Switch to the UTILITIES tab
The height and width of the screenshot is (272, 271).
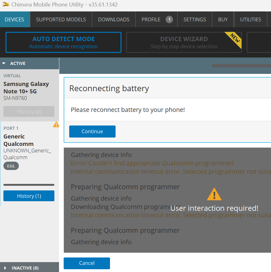[x=250, y=19]
